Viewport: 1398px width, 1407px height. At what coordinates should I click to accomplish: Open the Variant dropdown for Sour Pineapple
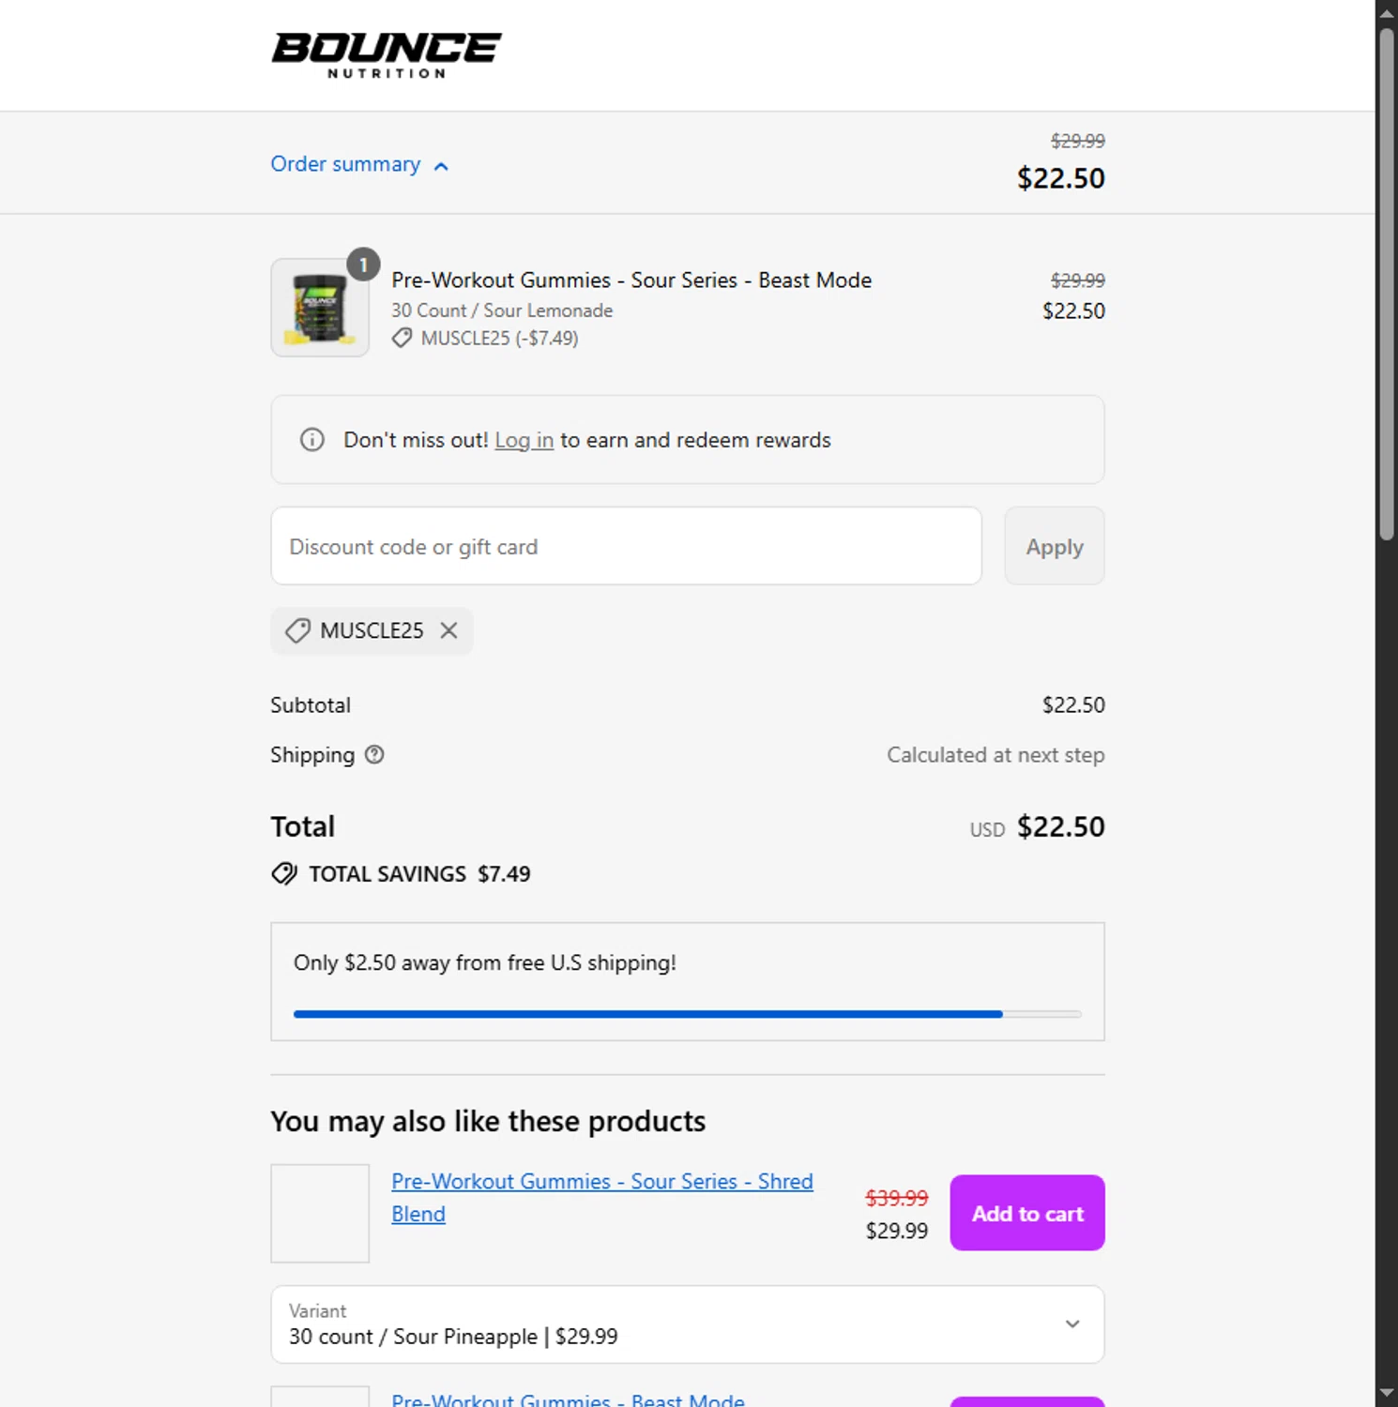tap(687, 1324)
